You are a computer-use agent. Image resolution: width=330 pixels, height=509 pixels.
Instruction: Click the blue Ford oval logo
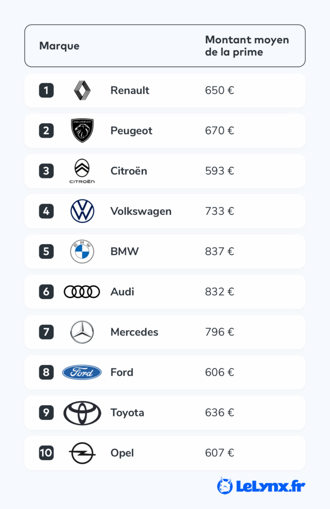click(x=82, y=372)
